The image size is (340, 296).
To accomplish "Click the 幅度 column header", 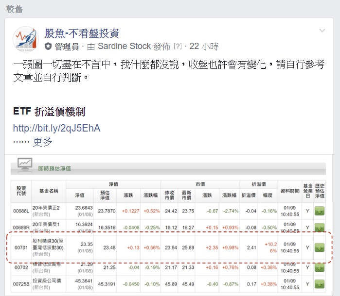I will 268,195.
